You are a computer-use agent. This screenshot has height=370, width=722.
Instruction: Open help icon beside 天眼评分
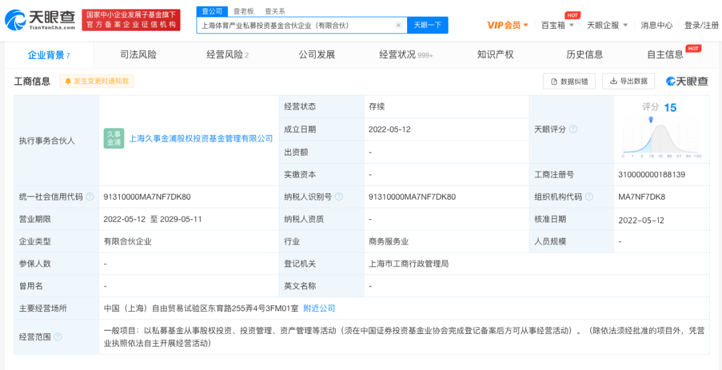pyautogui.click(x=573, y=130)
